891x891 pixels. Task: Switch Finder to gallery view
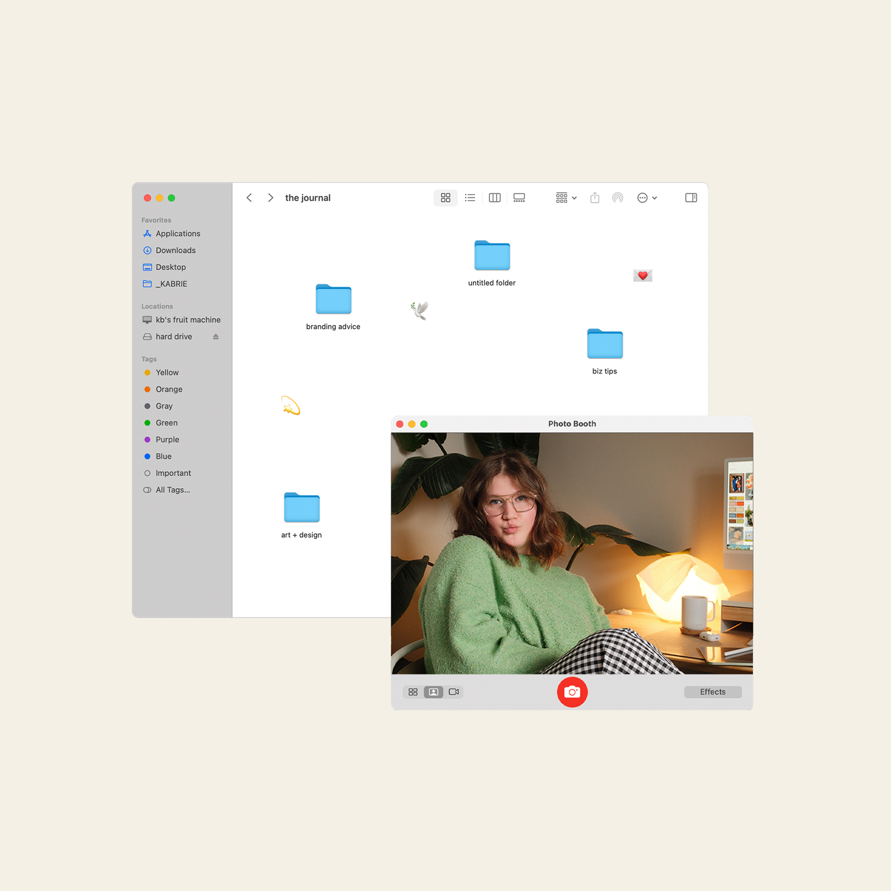point(519,198)
